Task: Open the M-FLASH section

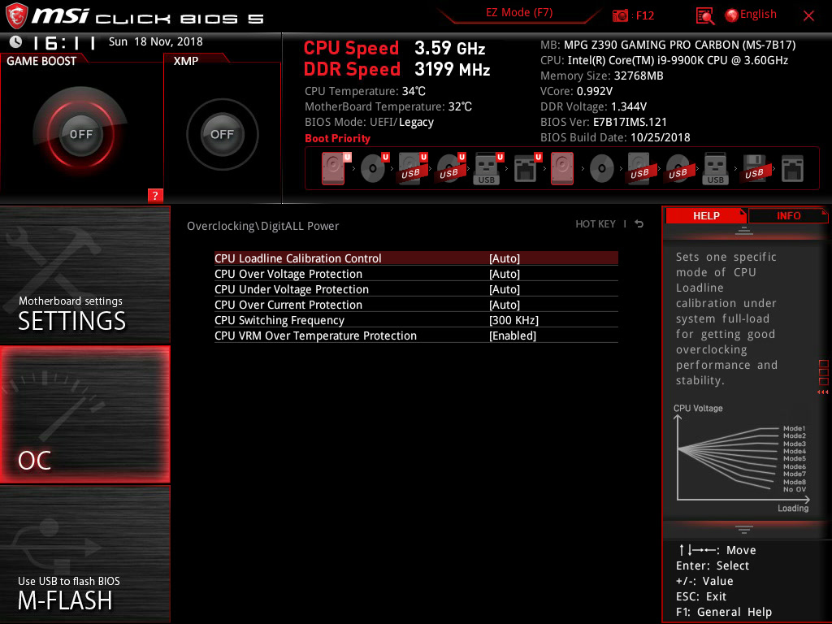Action: 84,554
